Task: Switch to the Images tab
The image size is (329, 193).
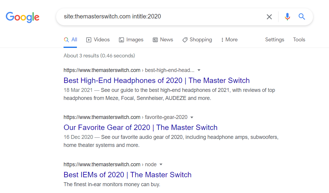Action: tap(131, 40)
